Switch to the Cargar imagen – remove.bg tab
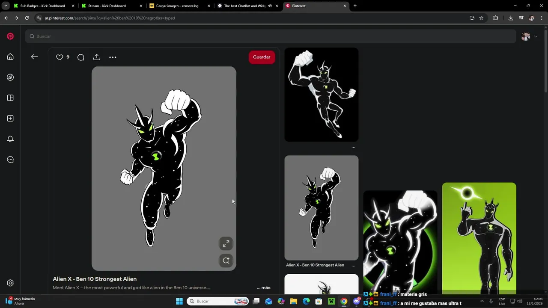Image resolution: width=548 pixels, height=308 pixels. [x=180, y=6]
